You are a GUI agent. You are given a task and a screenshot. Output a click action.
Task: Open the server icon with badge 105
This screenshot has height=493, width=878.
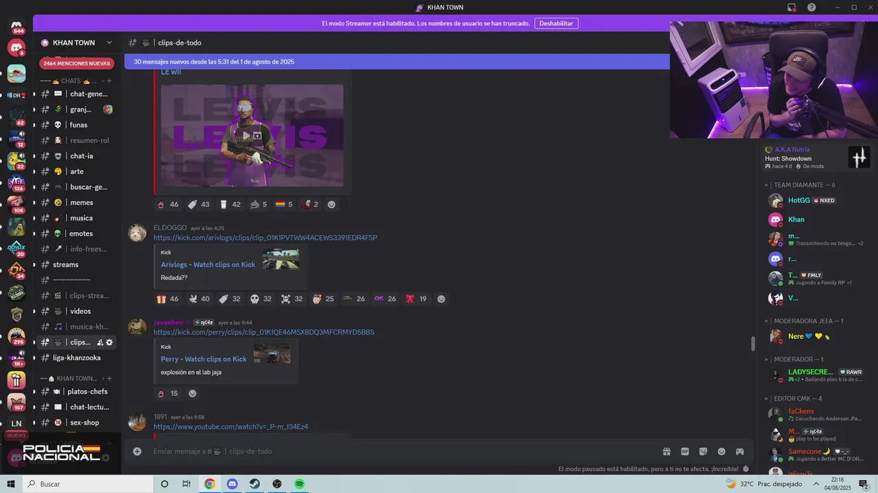pos(16,205)
